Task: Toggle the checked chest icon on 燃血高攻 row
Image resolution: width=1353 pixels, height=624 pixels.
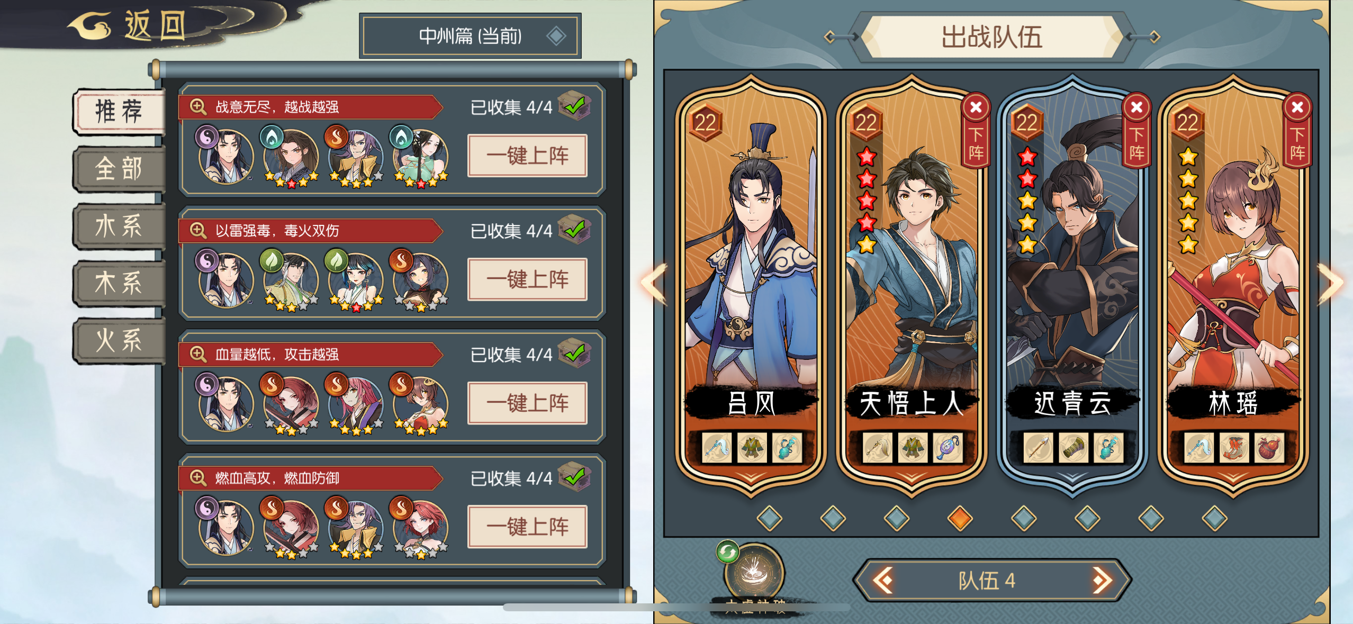Action: tap(574, 476)
